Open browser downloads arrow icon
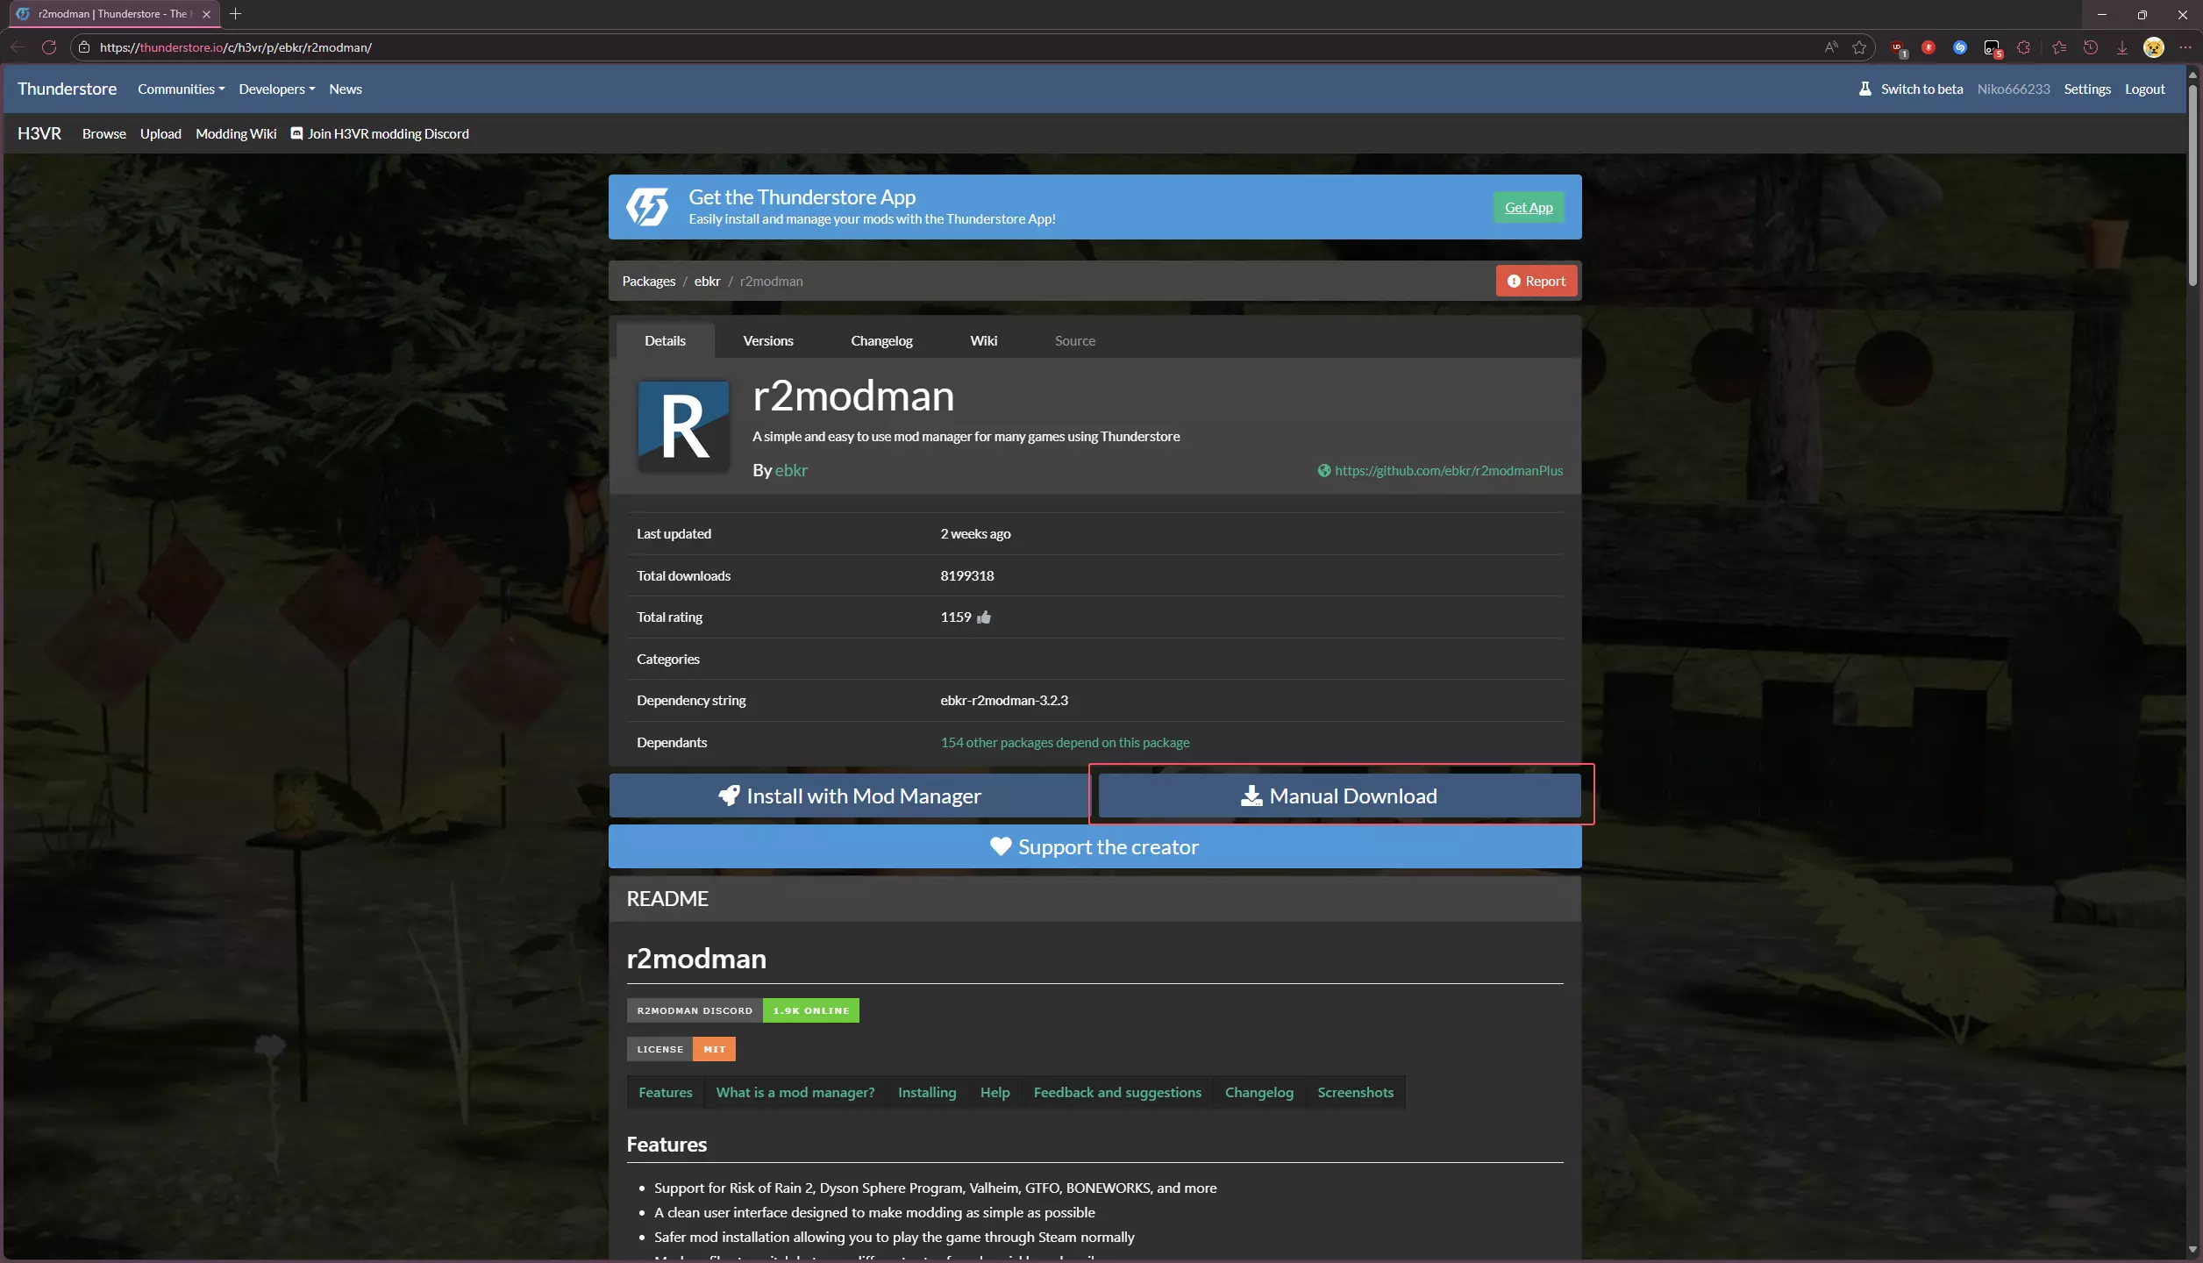The width and height of the screenshot is (2203, 1263). pos(2122,47)
